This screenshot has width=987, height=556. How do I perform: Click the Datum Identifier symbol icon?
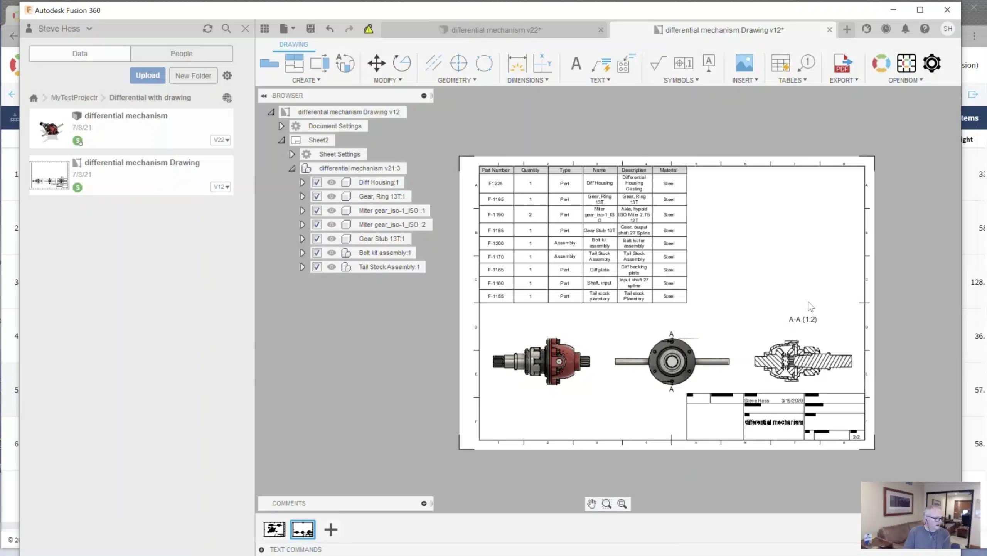tap(709, 63)
